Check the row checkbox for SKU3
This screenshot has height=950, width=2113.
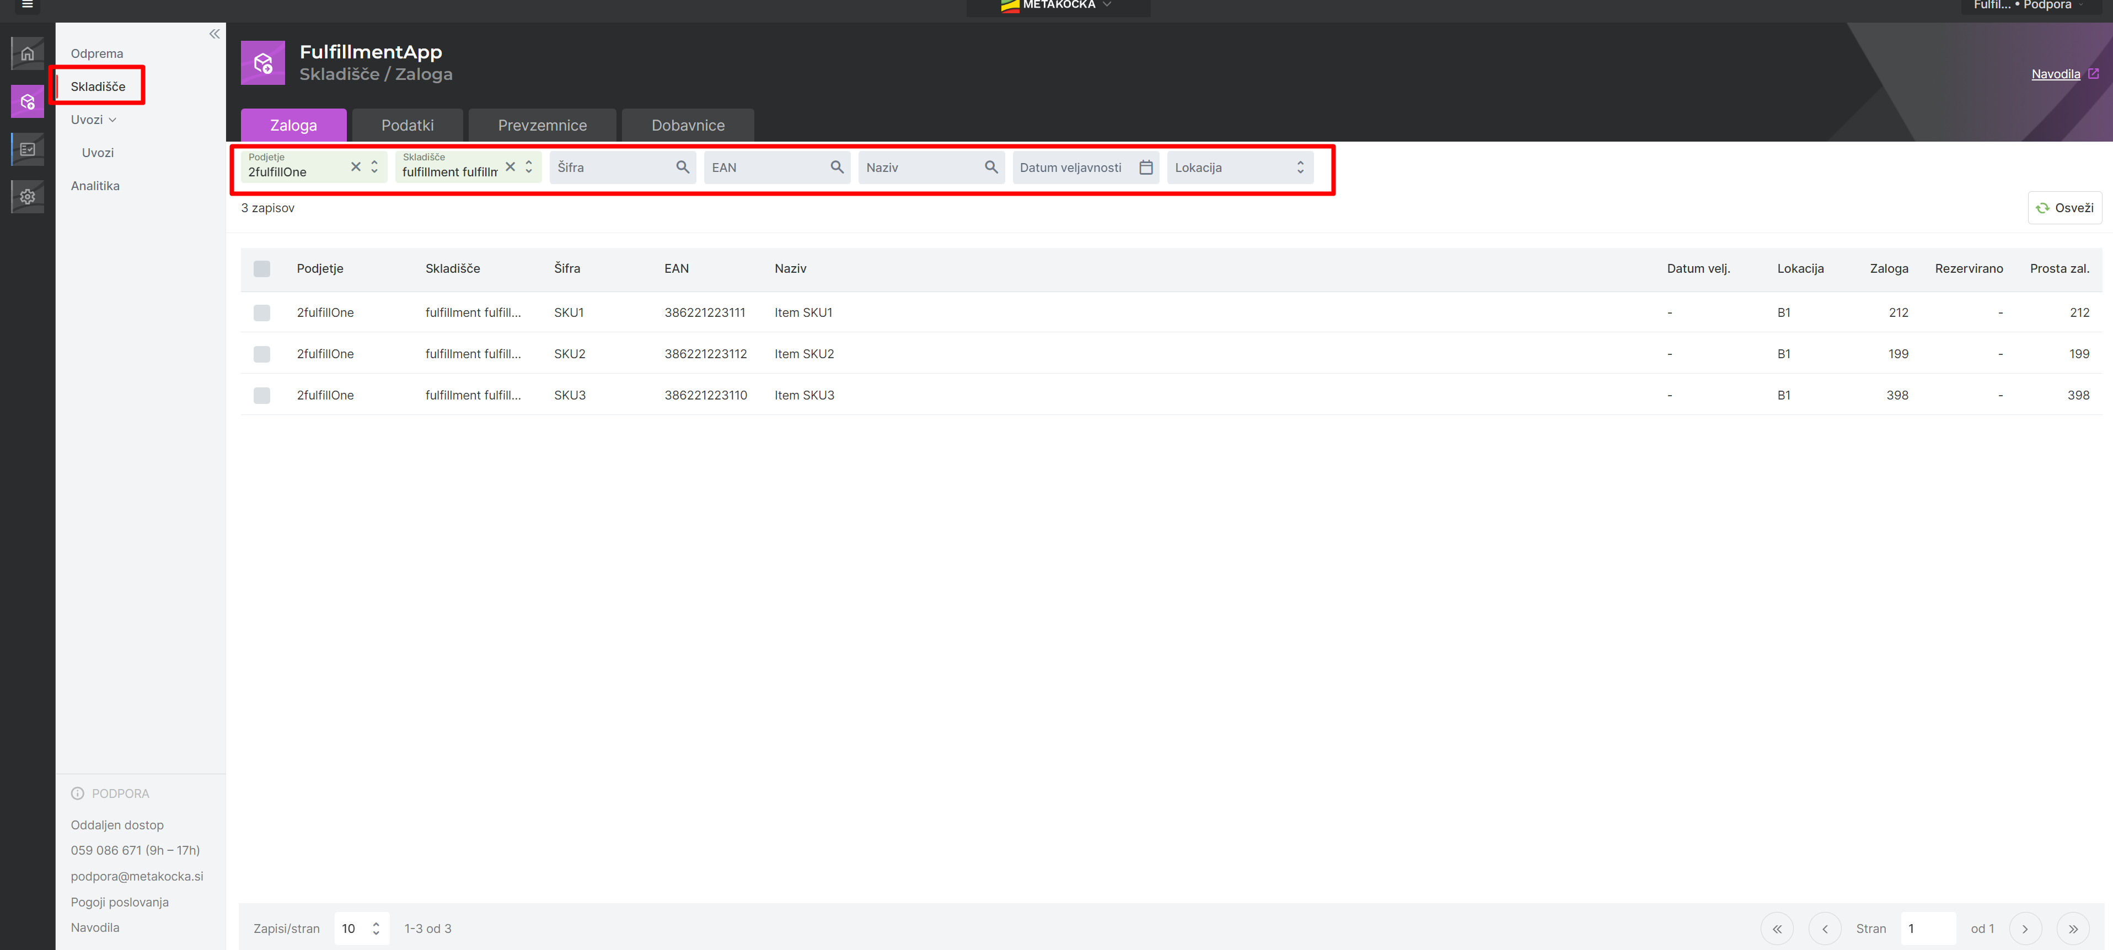tap(262, 396)
